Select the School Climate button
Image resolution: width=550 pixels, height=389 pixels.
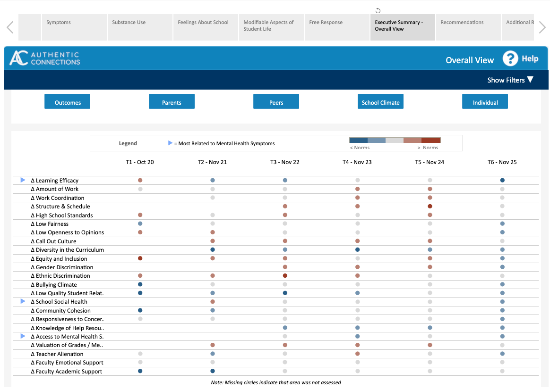point(380,102)
